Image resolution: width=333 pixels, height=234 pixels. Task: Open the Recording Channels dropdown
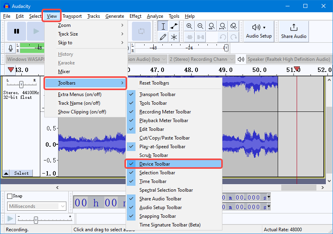[202, 59]
